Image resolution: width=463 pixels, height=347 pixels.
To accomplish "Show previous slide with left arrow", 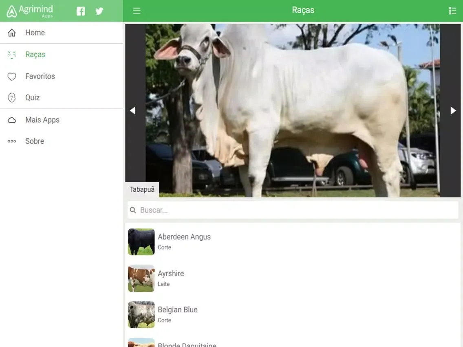I will (132, 111).
